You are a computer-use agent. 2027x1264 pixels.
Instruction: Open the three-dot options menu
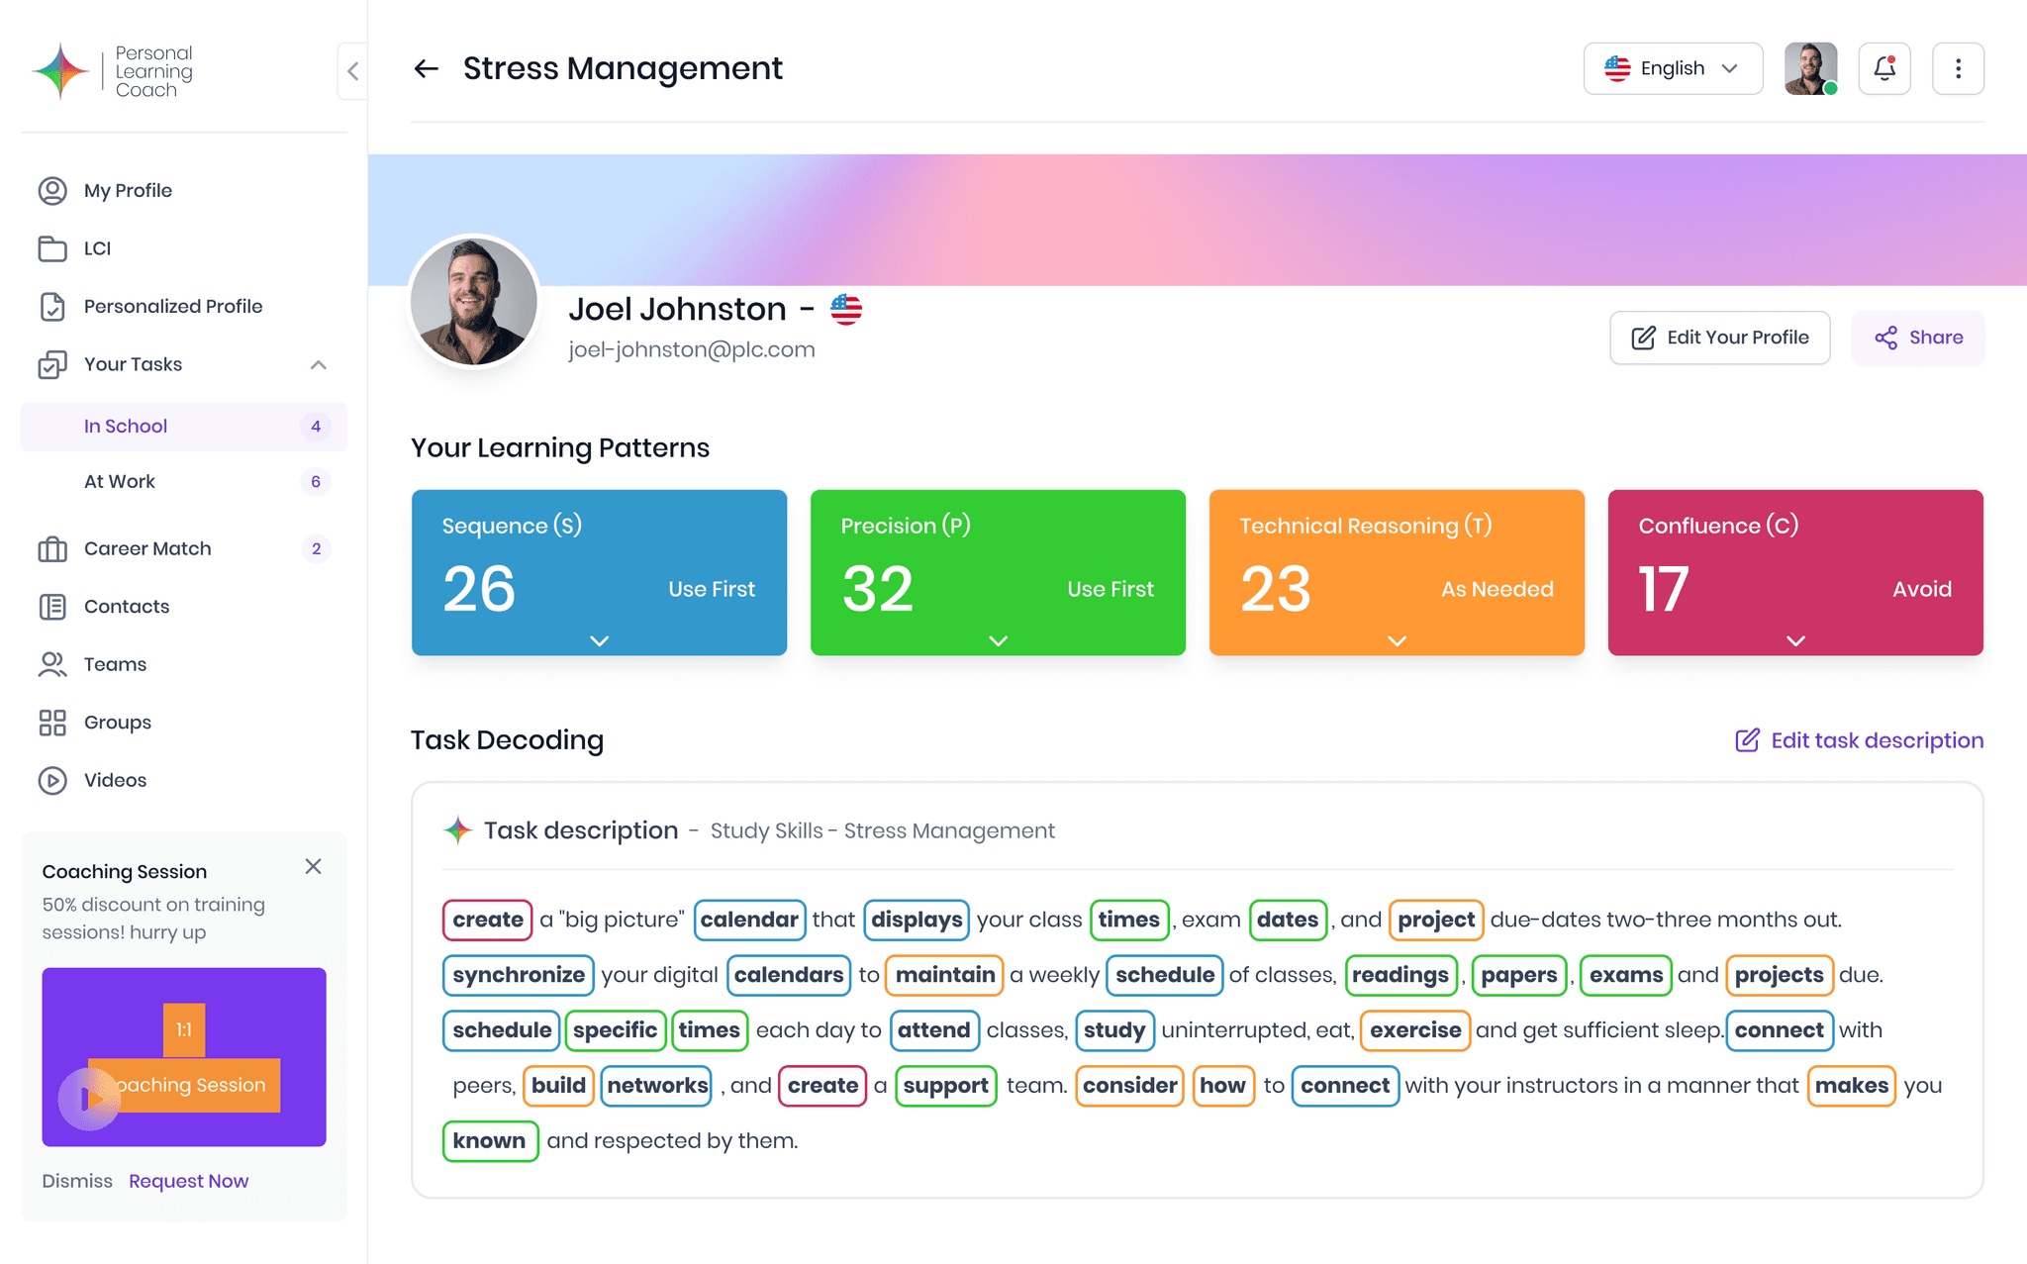[1958, 68]
